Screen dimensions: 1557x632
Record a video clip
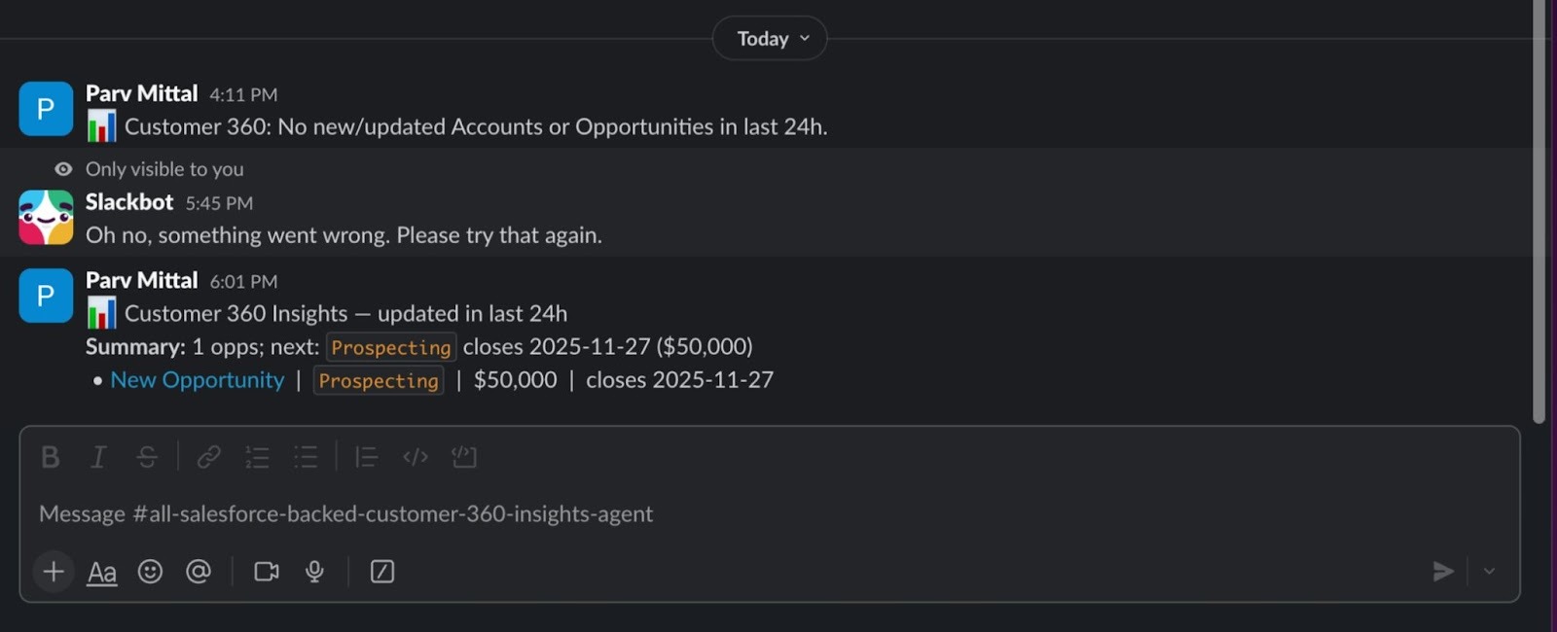click(267, 572)
